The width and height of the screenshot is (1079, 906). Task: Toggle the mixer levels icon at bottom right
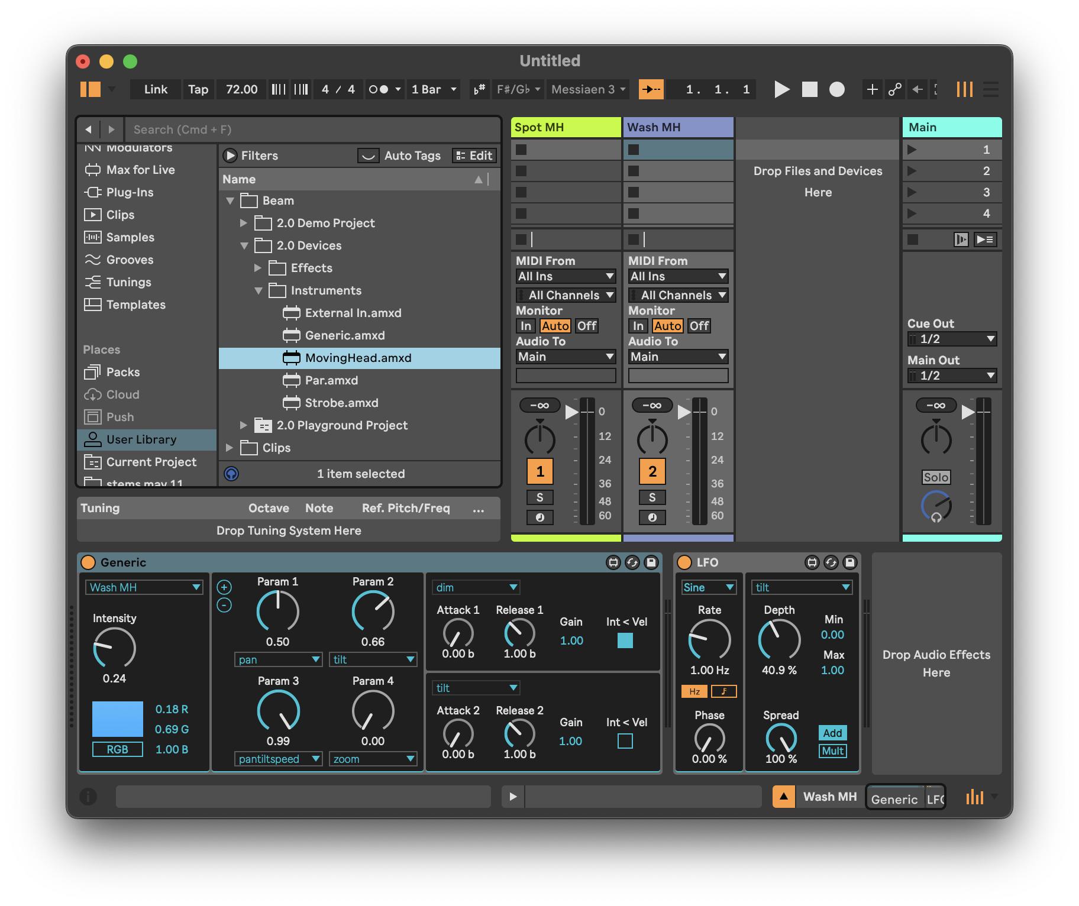pyautogui.click(x=975, y=797)
